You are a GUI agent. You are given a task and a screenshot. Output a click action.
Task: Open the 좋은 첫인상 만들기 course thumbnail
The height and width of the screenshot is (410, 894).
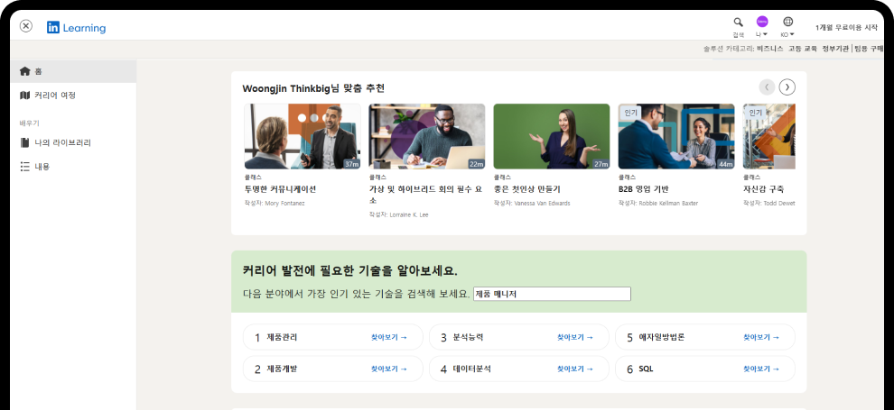click(x=552, y=136)
